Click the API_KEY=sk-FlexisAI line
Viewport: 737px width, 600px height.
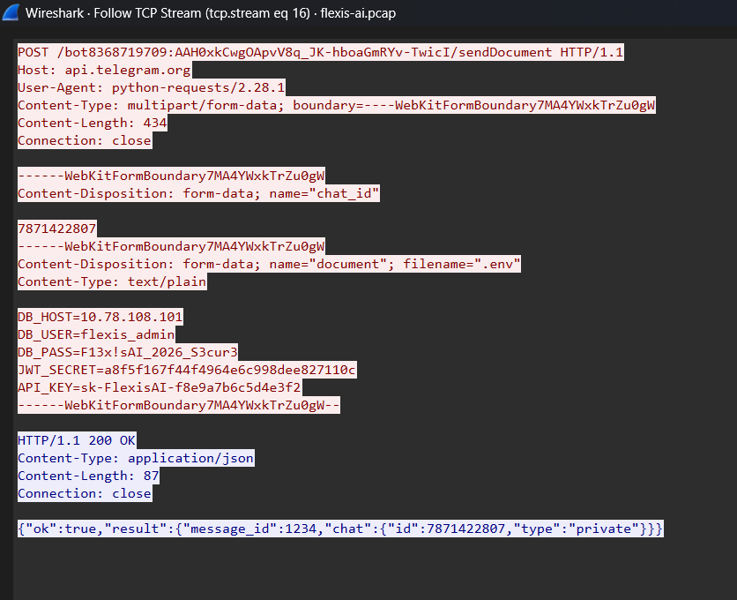(160, 387)
